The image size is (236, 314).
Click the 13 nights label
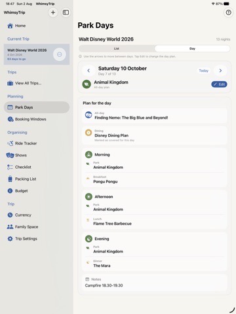(223, 39)
